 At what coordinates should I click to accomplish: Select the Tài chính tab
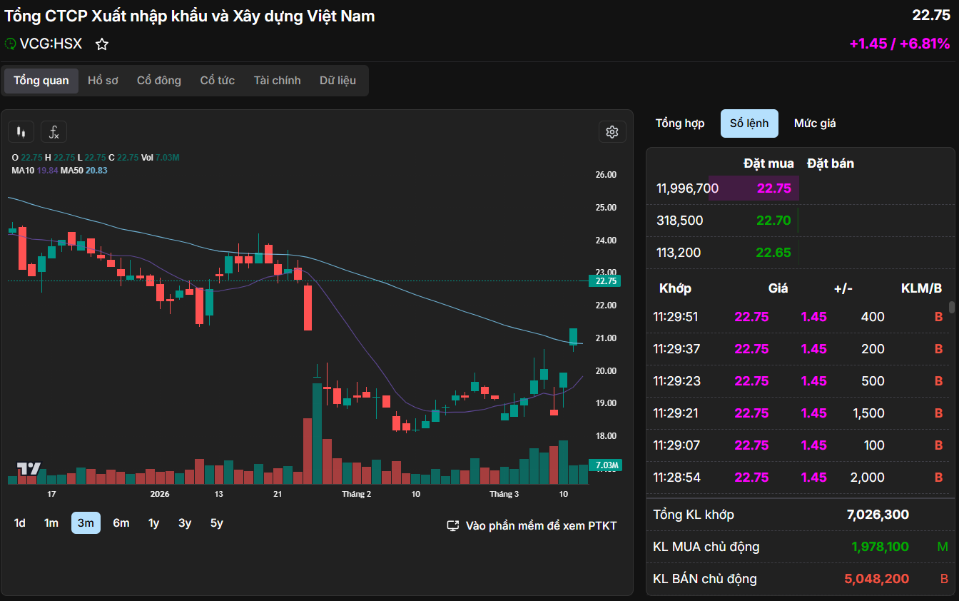[x=277, y=81]
